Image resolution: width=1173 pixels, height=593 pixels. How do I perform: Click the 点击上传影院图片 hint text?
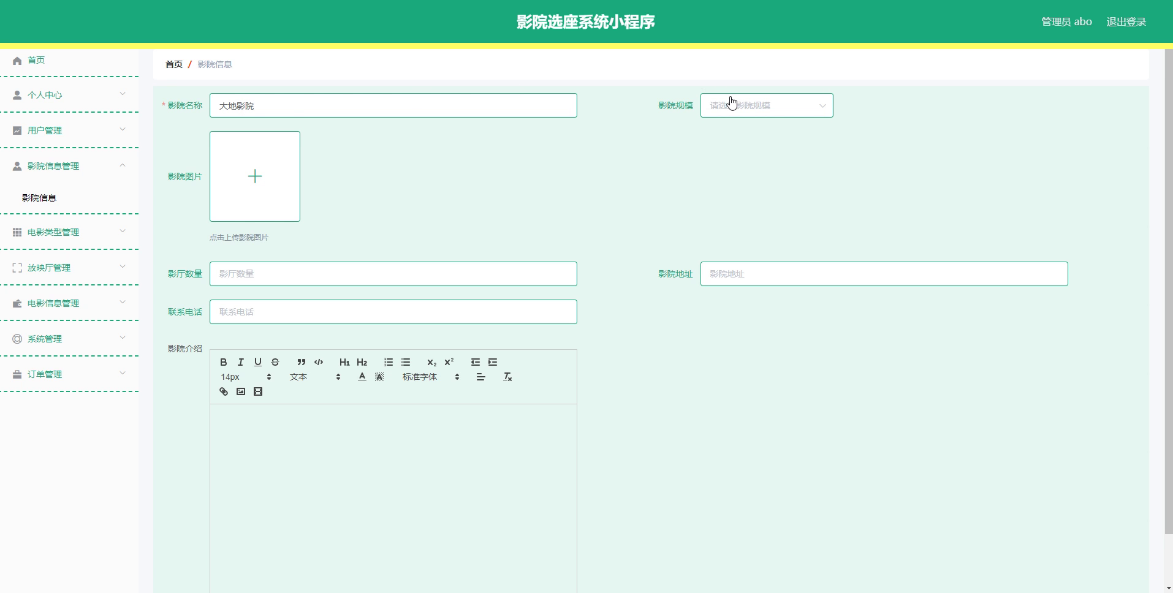239,238
